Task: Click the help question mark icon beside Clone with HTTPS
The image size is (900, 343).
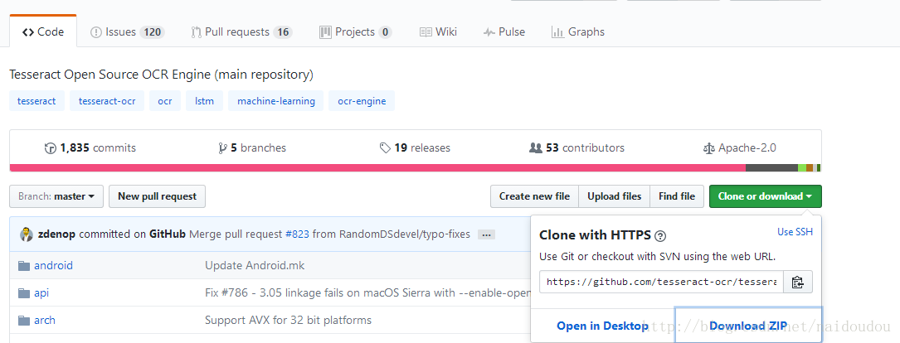Action: [660, 235]
